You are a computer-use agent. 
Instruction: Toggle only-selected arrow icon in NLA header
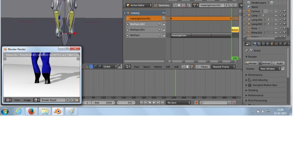pos(183,67)
